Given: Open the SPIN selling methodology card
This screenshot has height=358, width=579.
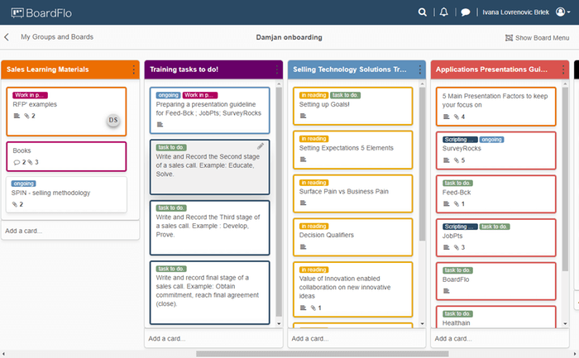Looking at the screenshot, I should tap(68, 192).
